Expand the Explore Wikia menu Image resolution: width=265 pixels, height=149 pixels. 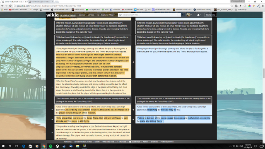click(108, 15)
